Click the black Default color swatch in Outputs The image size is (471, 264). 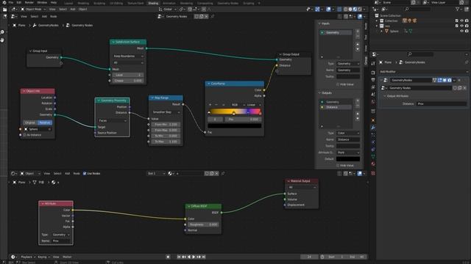coord(348,159)
